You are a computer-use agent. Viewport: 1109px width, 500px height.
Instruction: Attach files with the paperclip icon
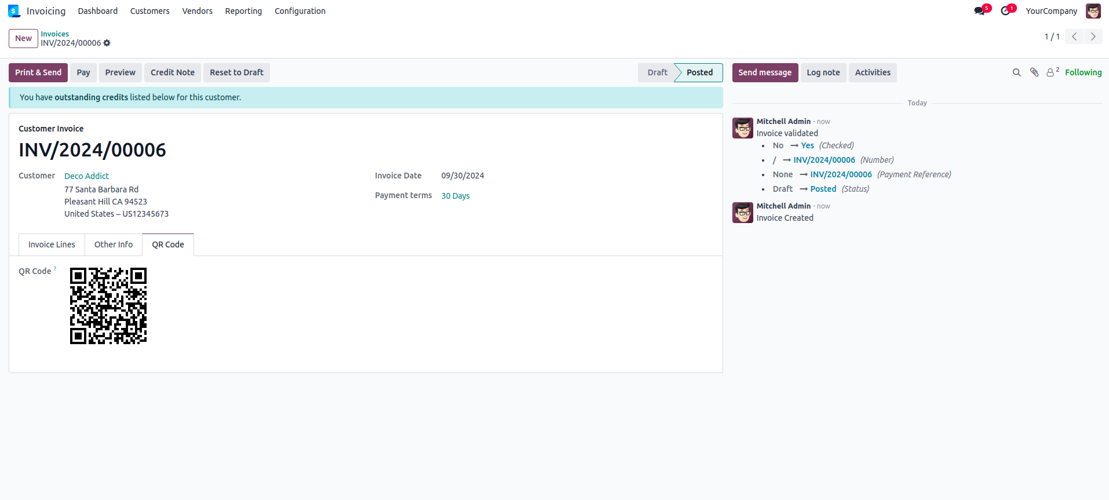point(1034,72)
